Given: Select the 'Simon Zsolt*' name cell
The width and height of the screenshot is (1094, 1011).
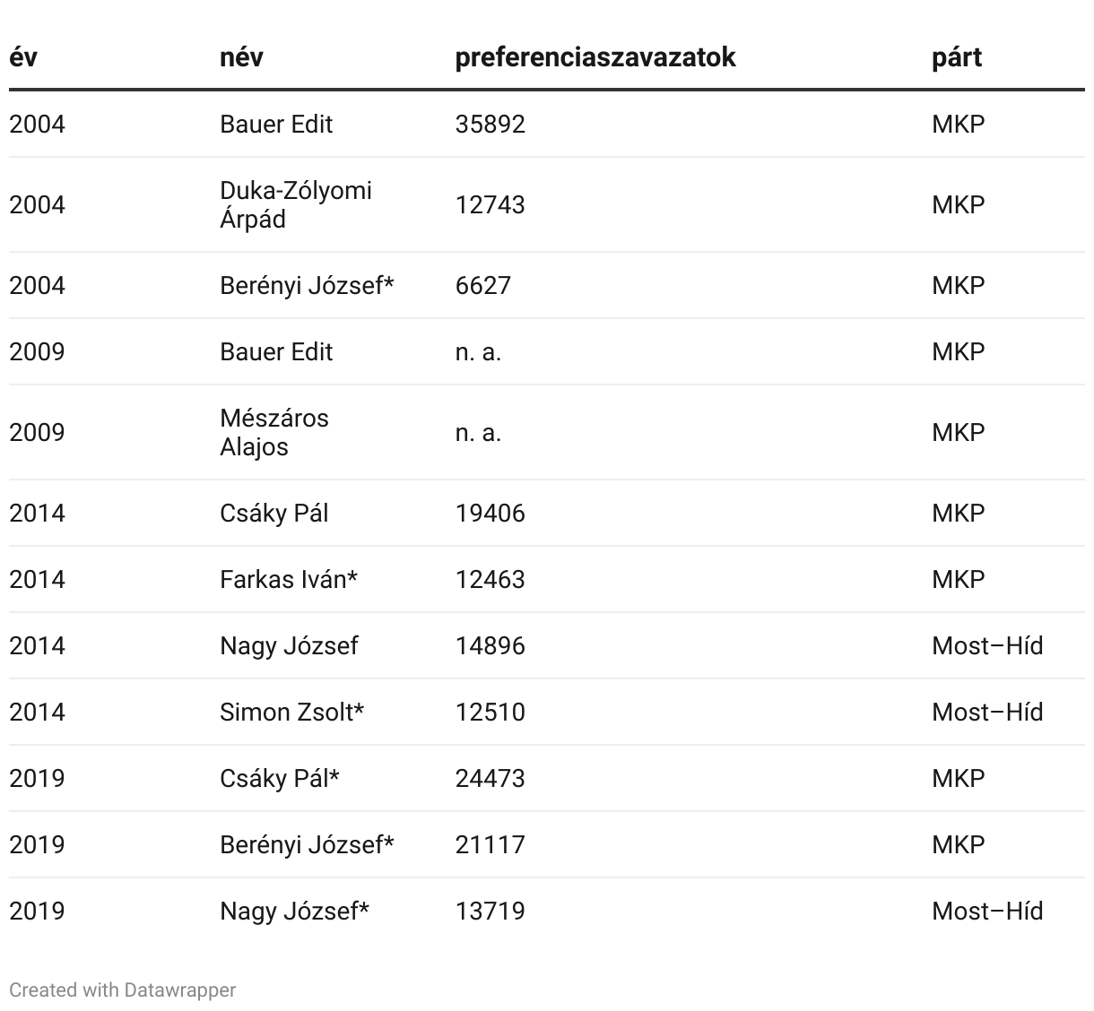Looking at the screenshot, I should (x=291, y=712).
